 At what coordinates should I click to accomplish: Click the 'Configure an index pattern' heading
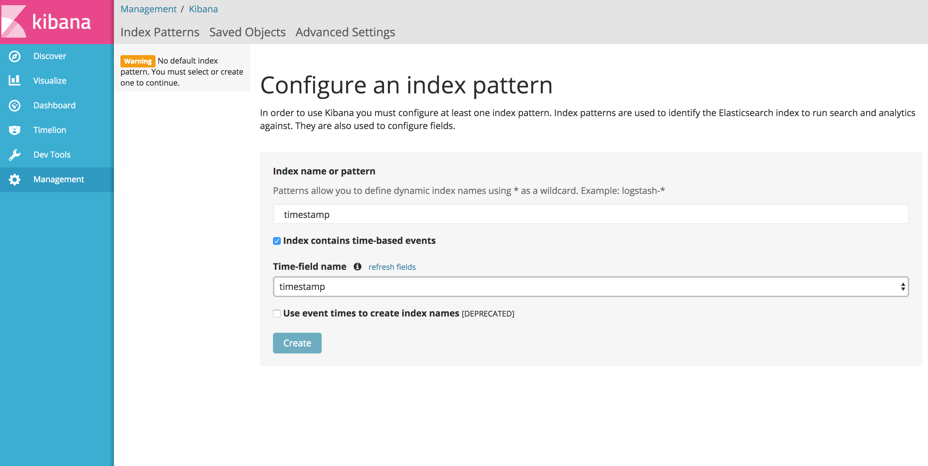[x=406, y=86]
